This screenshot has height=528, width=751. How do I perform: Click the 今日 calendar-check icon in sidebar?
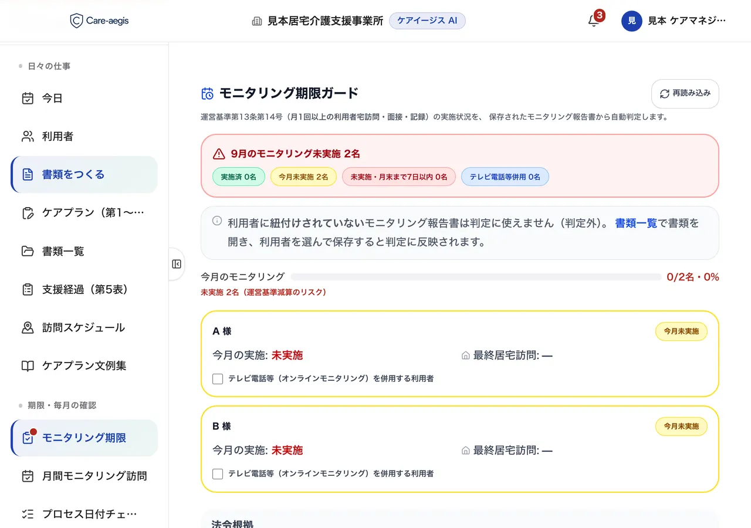point(28,99)
